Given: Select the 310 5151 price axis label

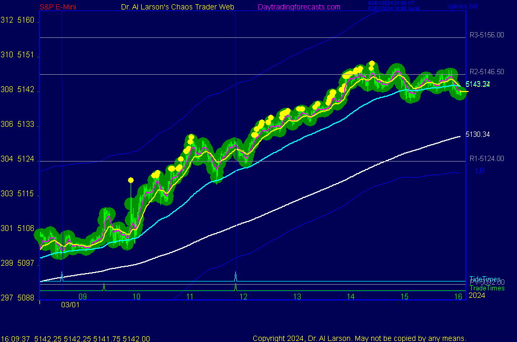Looking at the screenshot, I should click(17, 55).
